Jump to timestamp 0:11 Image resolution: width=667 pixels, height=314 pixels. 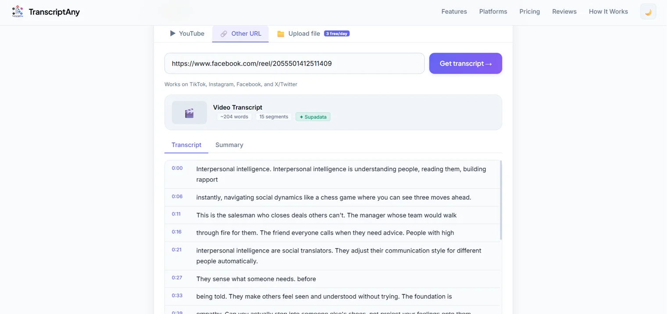(176, 214)
